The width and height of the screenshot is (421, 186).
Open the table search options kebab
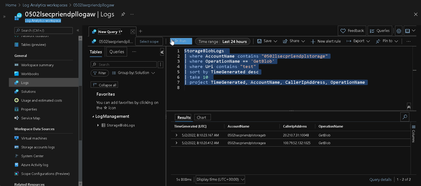161,64
